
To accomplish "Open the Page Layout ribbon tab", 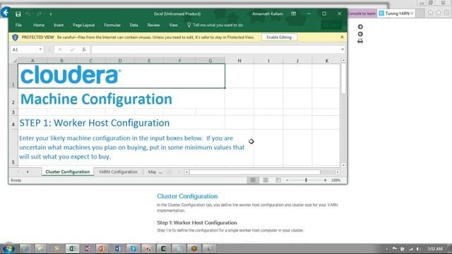I will [83, 25].
